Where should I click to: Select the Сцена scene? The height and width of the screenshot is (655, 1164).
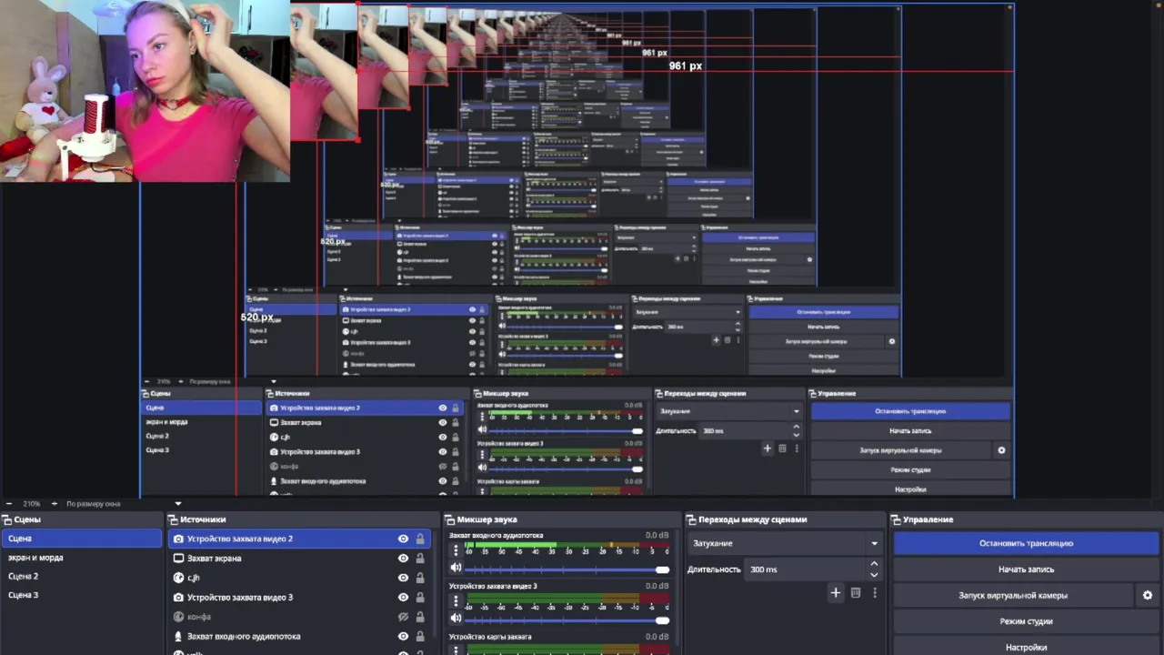81,539
